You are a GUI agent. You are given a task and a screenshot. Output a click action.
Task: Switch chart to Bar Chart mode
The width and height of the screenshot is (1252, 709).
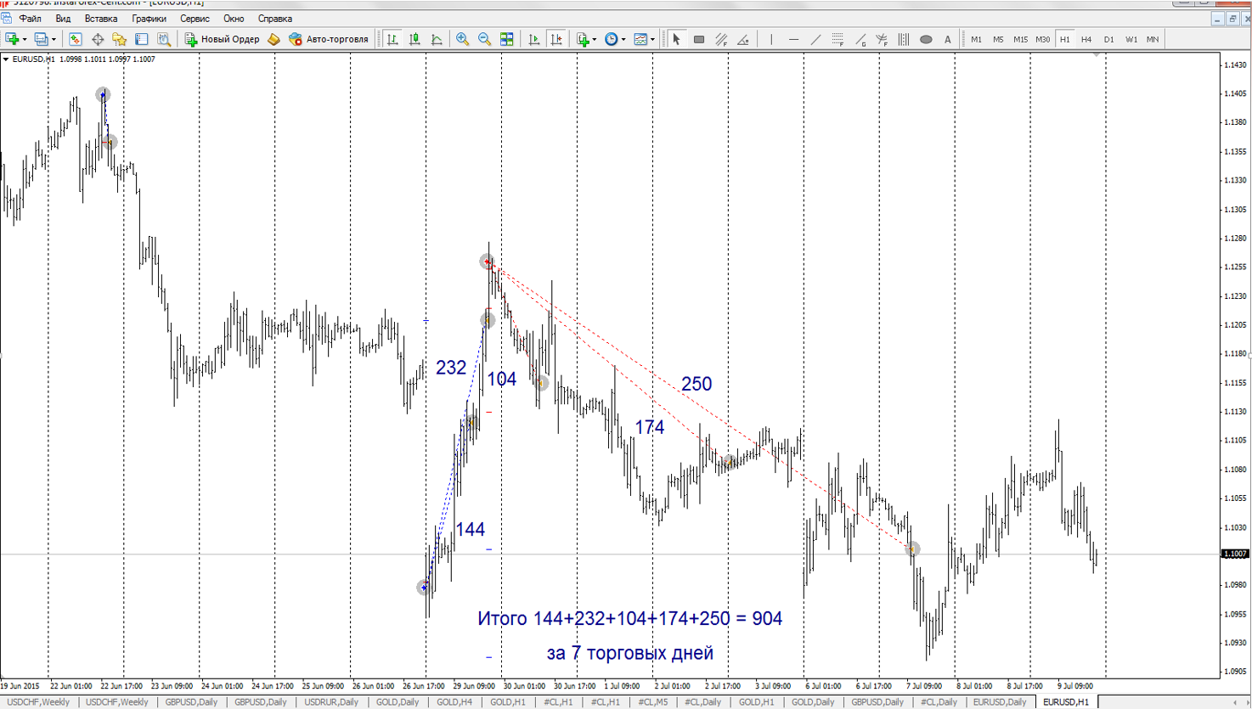(x=392, y=39)
